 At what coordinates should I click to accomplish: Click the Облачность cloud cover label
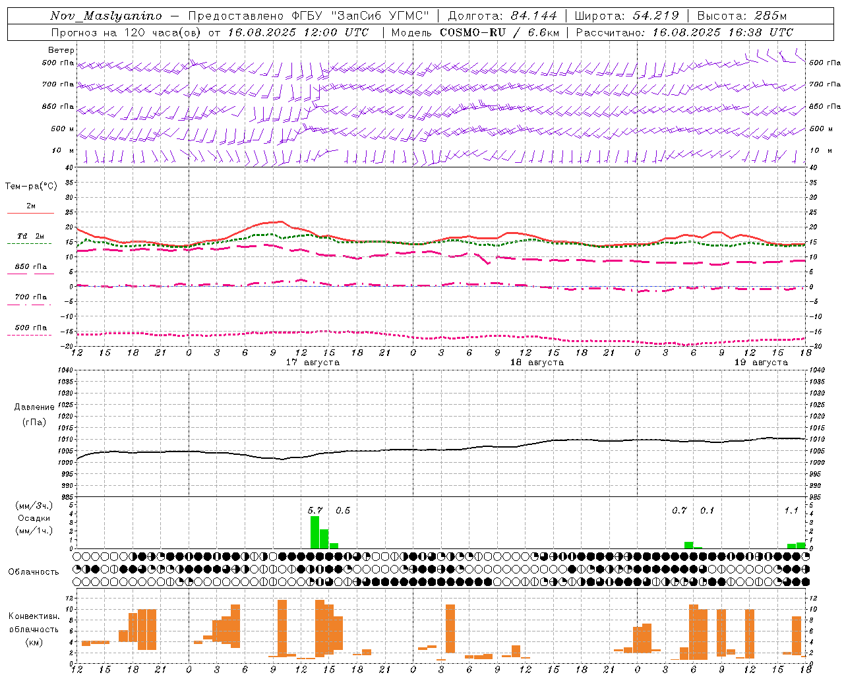[x=34, y=572]
